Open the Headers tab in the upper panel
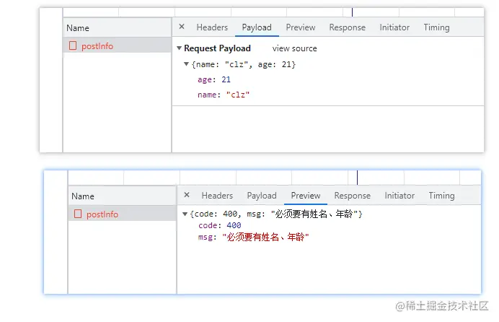499x322 pixels. click(x=212, y=27)
